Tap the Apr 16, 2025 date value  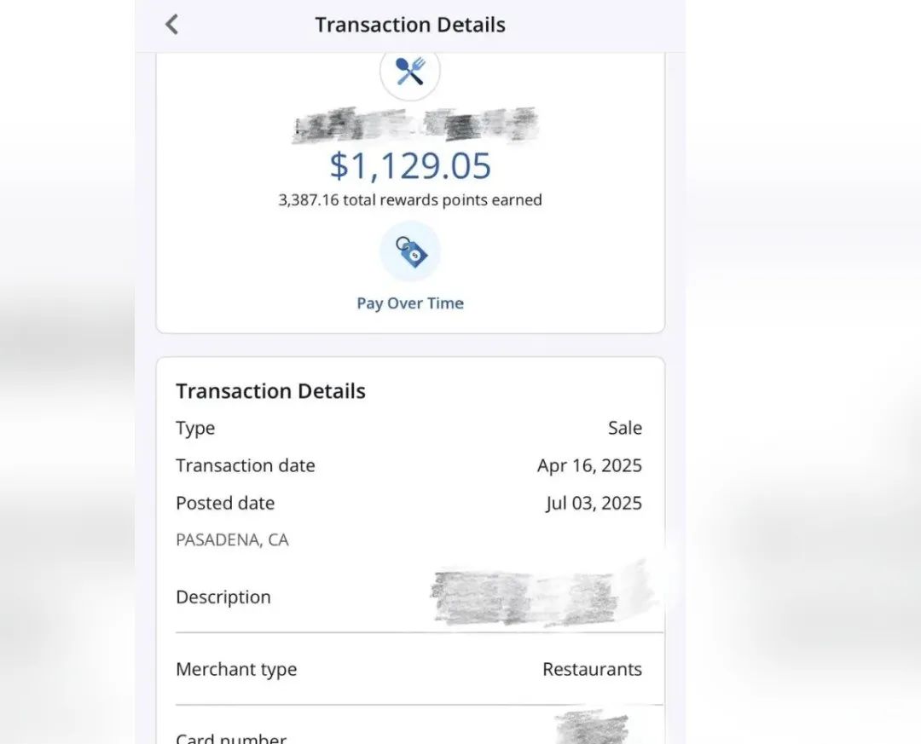coord(589,465)
